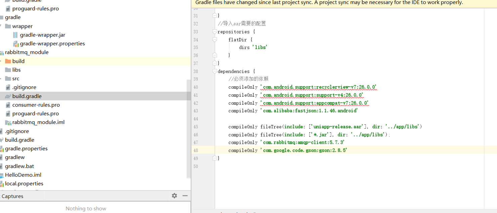Screen dimensions: 497x213
Task: Click line number 50 in the gutter
Action: click(x=196, y=166)
